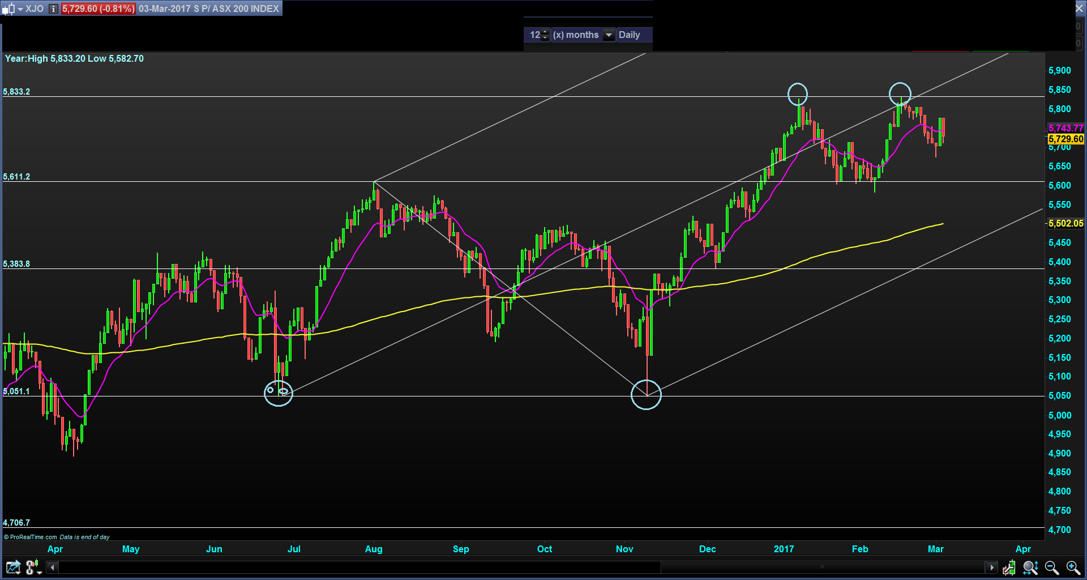Click the 12 period quantity field
Screen dimensions: 1087x580
(534, 35)
